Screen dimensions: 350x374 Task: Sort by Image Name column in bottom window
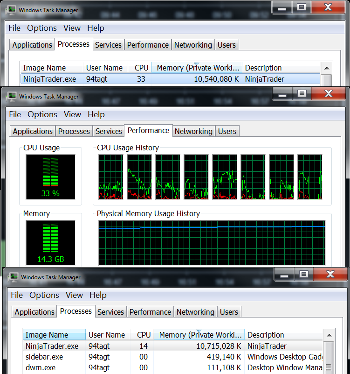pyautogui.click(x=54, y=335)
